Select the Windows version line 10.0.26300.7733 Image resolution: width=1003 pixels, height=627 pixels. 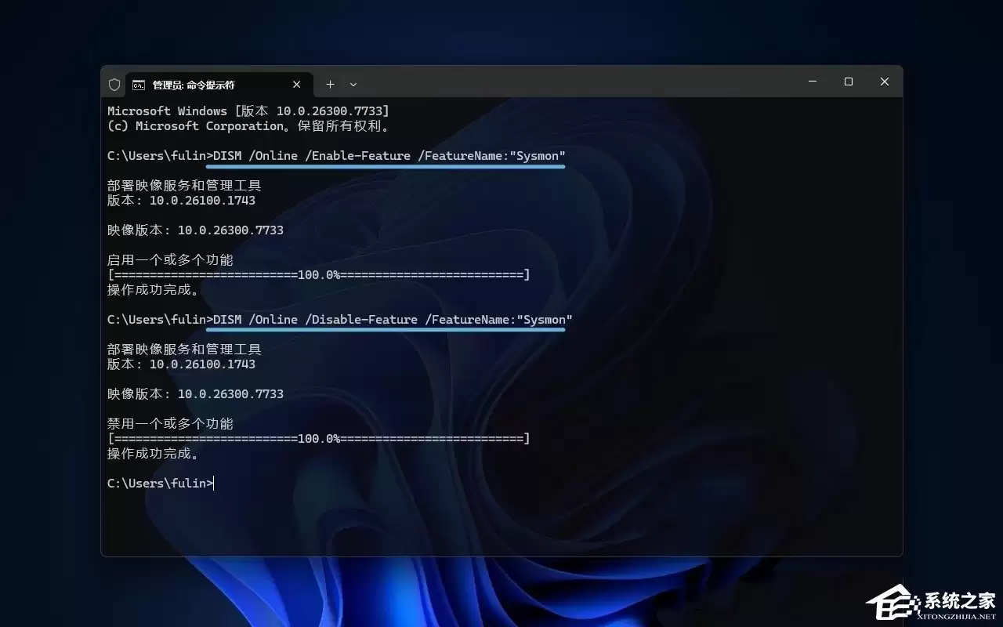click(248, 111)
